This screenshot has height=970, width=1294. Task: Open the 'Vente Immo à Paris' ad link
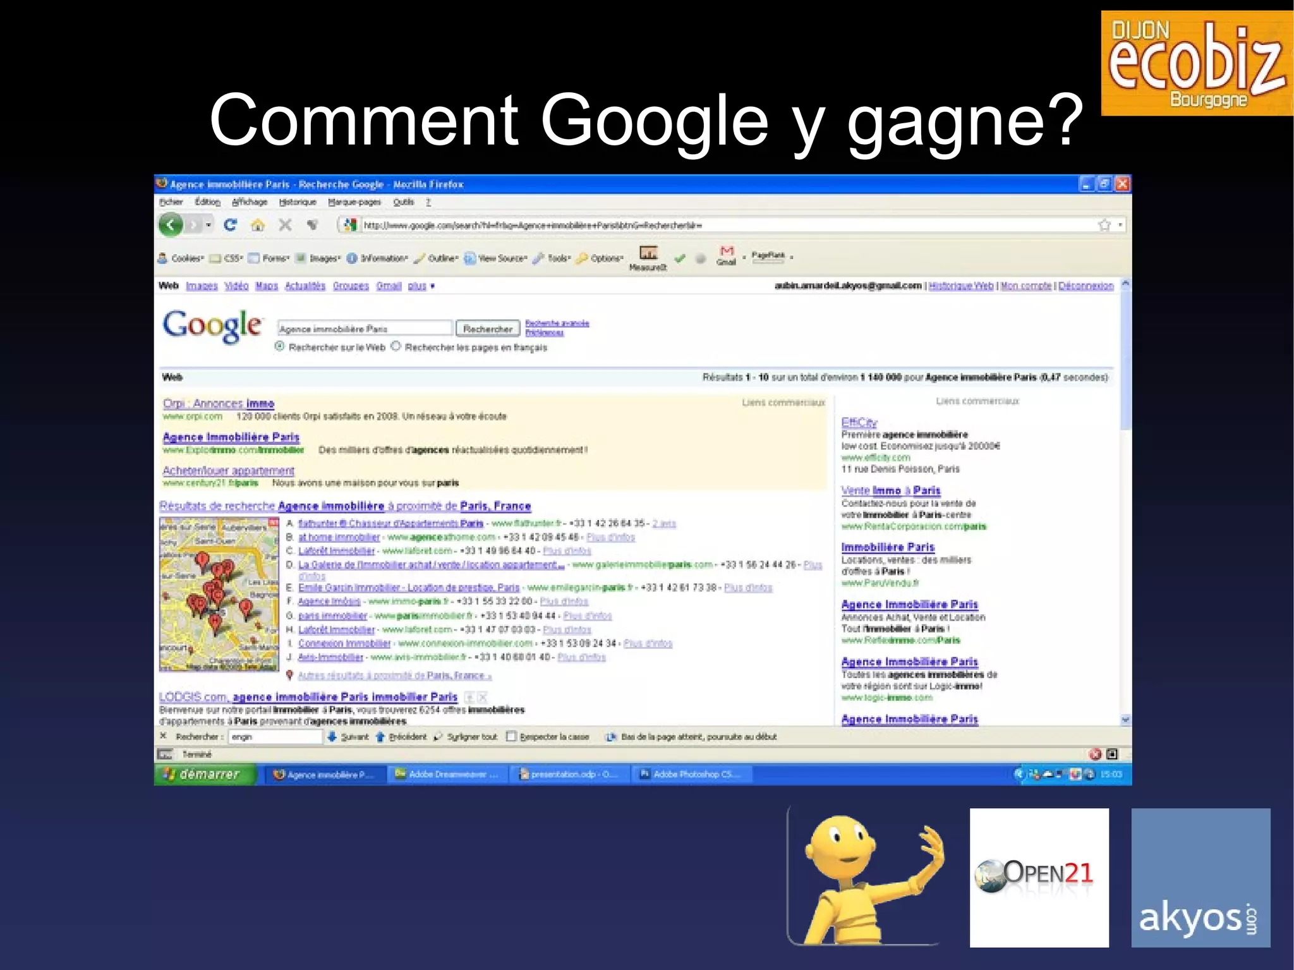(891, 490)
